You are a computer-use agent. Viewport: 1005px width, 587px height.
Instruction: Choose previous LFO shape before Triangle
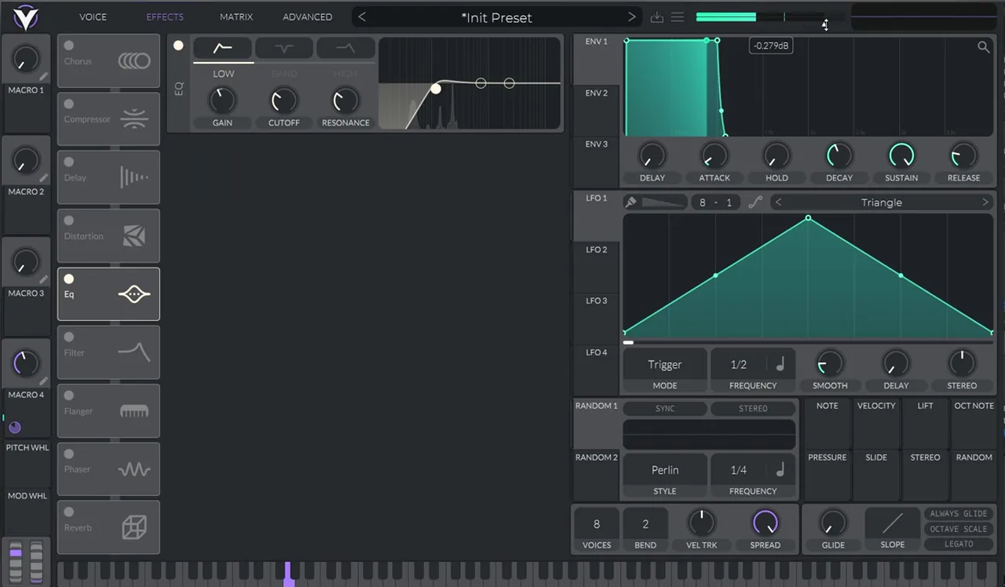778,202
